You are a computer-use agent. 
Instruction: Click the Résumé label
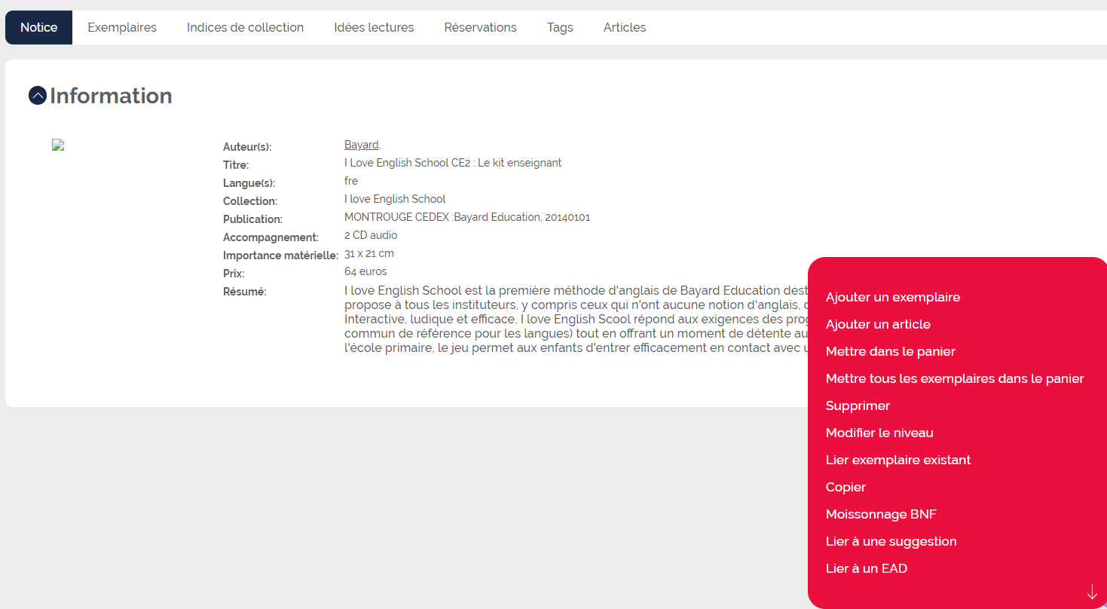(x=245, y=292)
